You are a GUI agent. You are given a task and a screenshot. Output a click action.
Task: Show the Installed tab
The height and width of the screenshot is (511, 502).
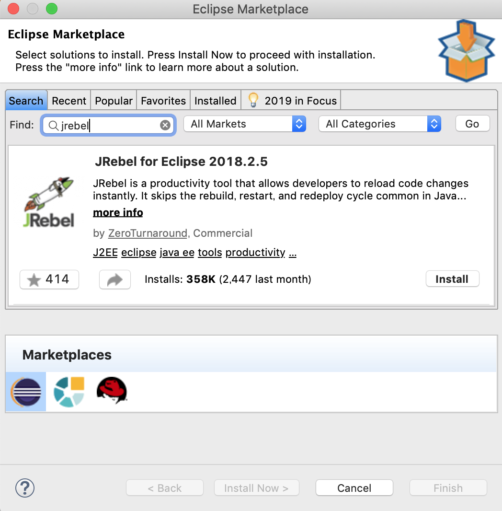tap(215, 101)
